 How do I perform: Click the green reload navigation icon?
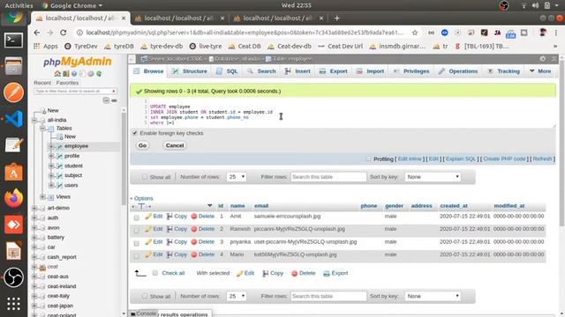click(99, 74)
